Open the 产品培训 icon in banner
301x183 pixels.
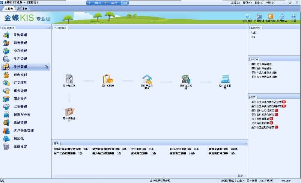pos(259,16)
